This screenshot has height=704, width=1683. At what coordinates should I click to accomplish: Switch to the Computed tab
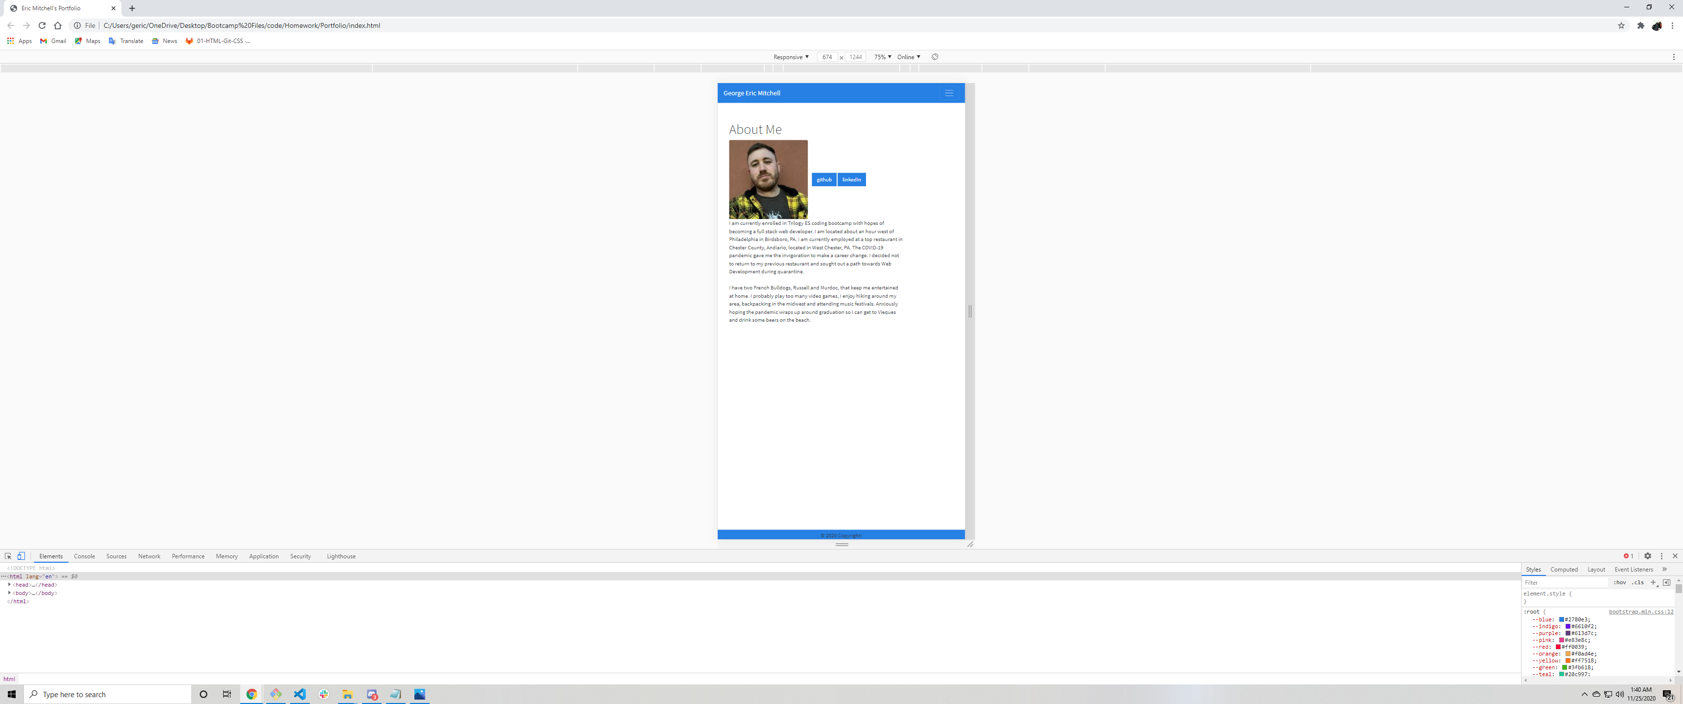point(1564,569)
